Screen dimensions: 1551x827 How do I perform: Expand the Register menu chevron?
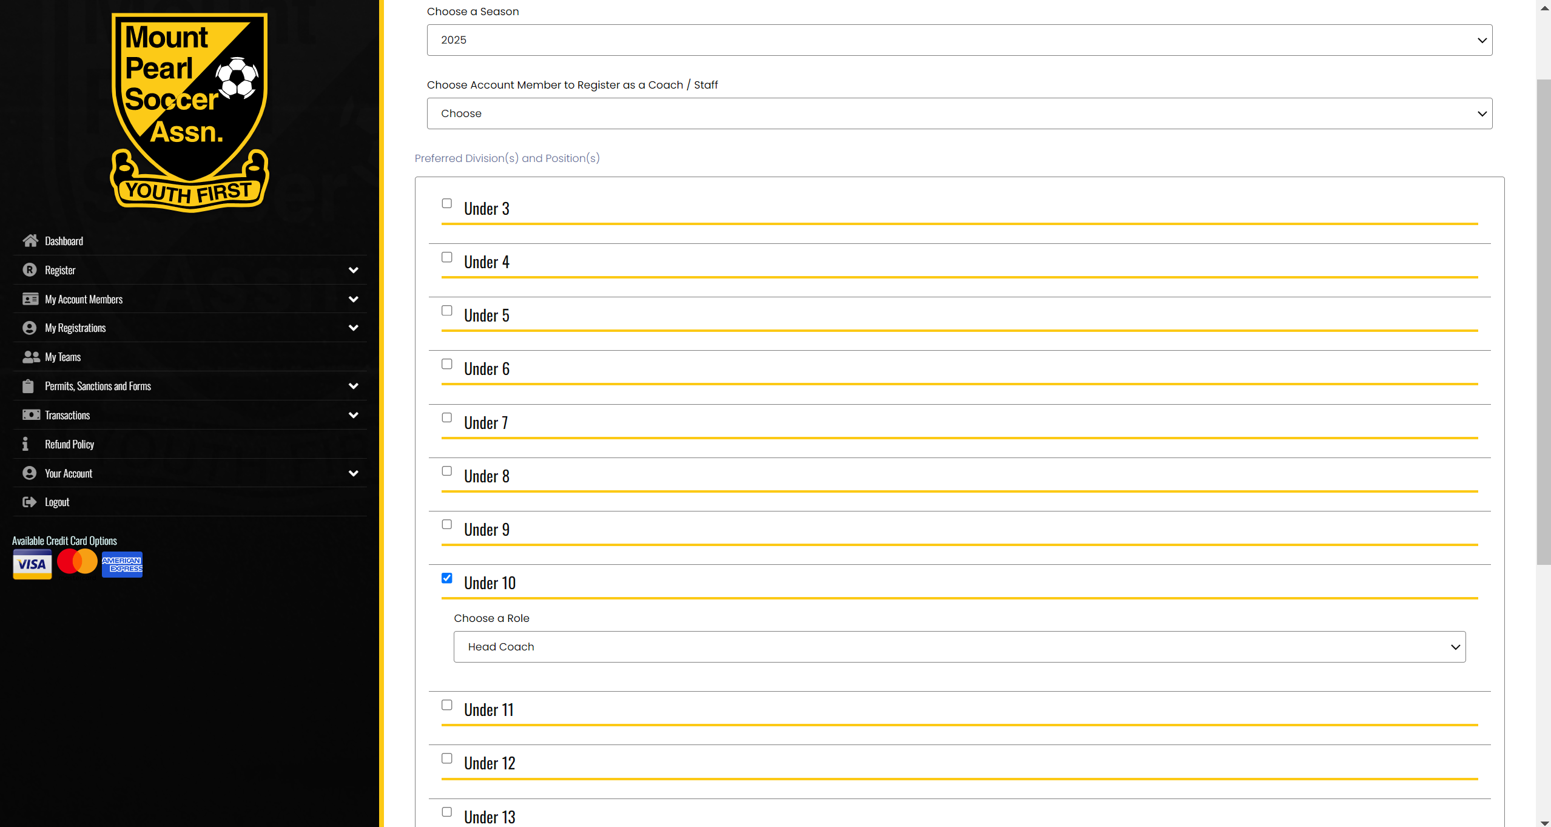pyautogui.click(x=354, y=270)
